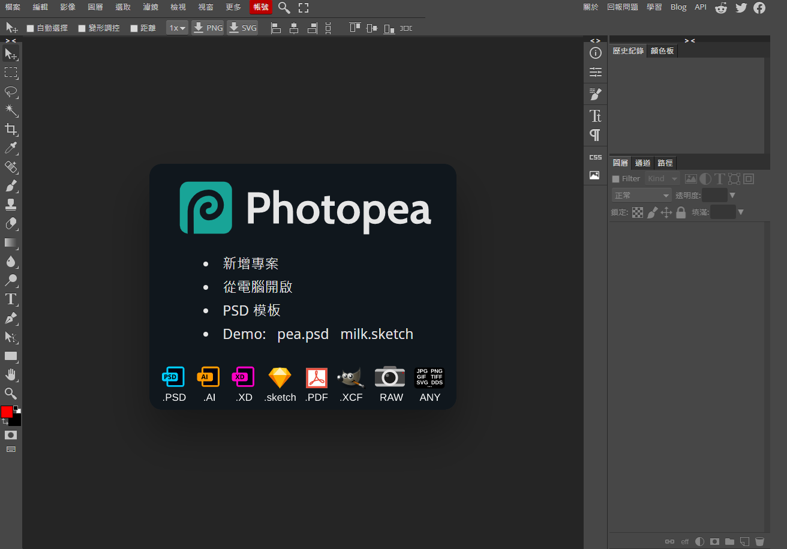The width and height of the screenshot is (787, 549).
Task: Select the Eyedropper tool
Action: coord(11,148)
